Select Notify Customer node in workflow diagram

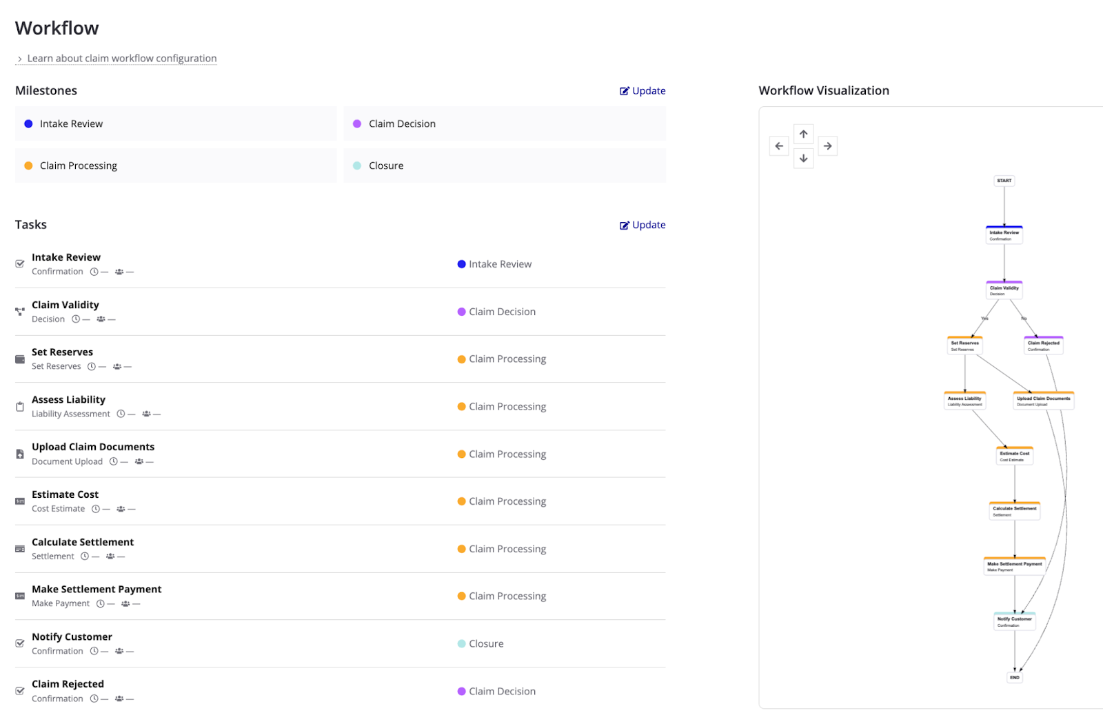pos(1015,621)
